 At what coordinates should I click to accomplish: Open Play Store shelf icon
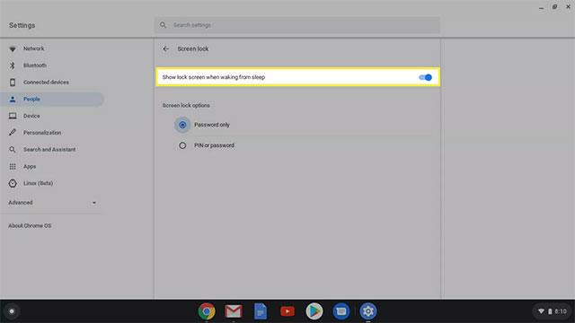click(314, 311)
